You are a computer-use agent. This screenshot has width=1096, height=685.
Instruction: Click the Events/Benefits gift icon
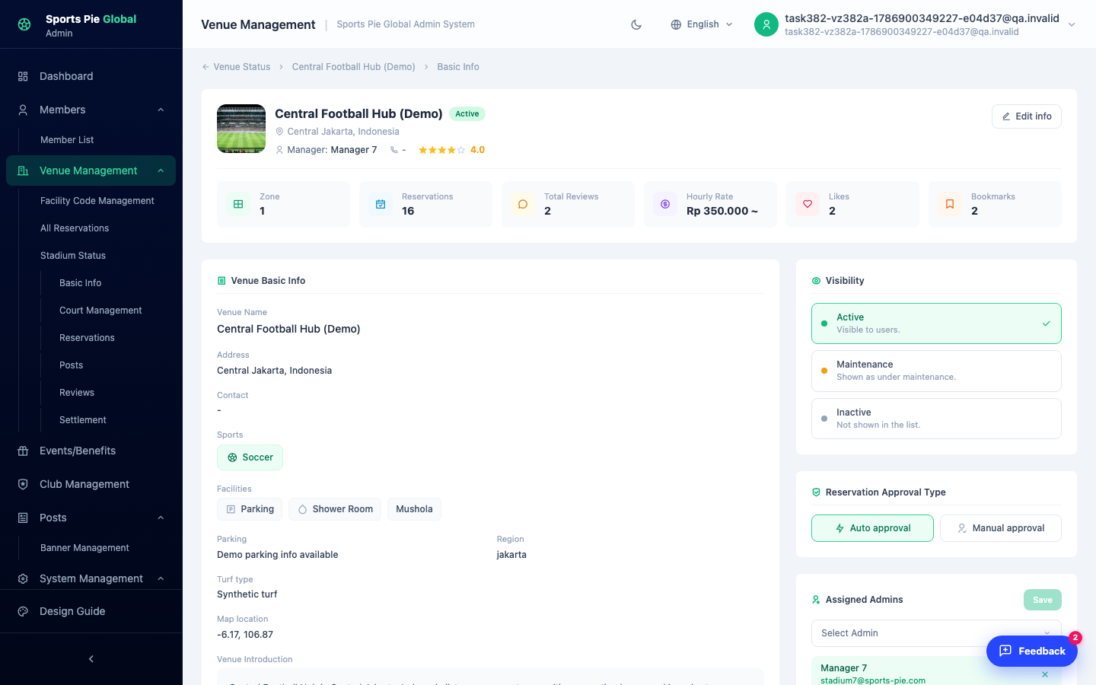point(23,451)
